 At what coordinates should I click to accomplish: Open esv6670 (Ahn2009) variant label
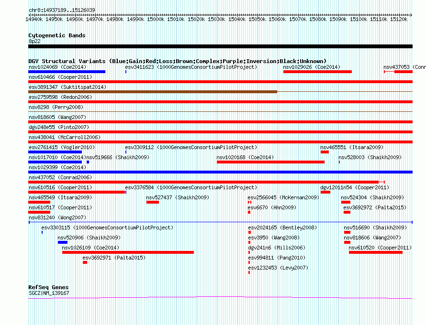(272, 207)
